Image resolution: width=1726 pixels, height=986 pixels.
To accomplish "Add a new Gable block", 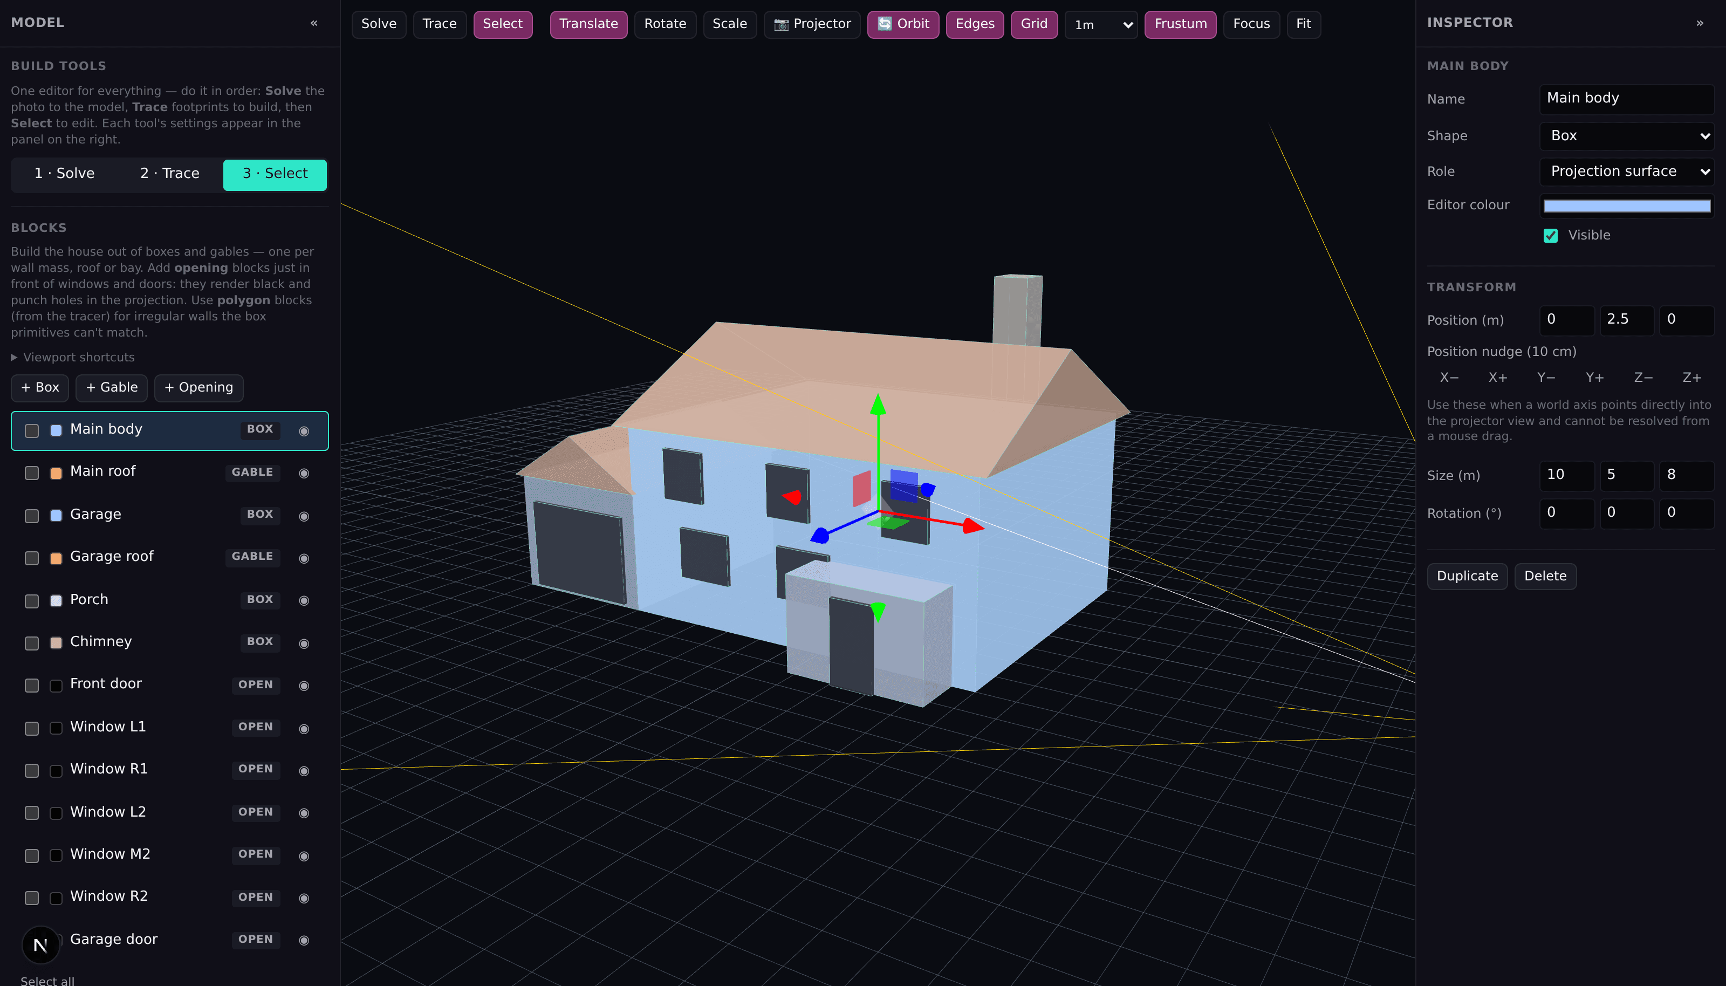I will click(x=112, y=388).
